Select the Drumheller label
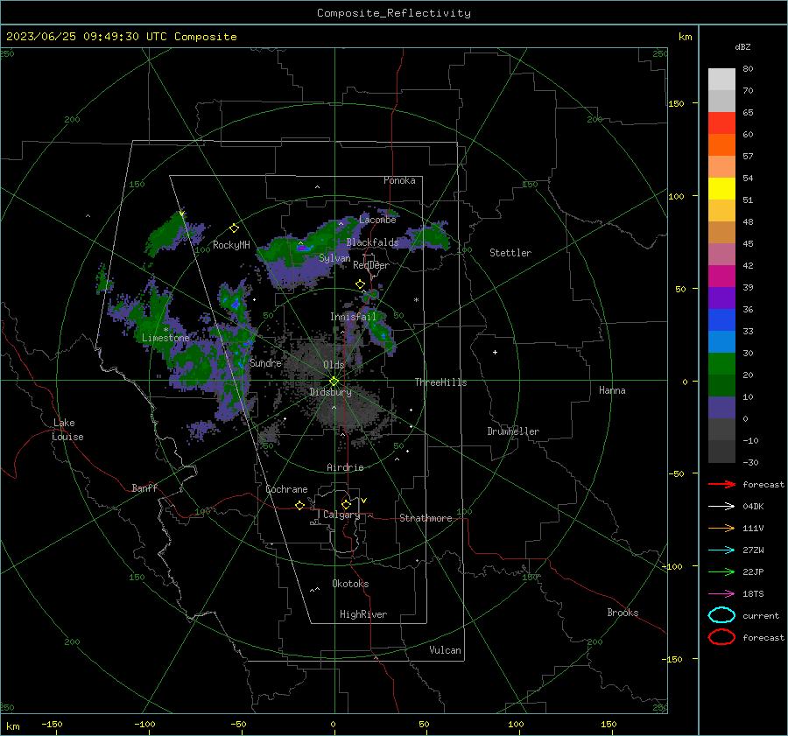This screenshot has height=736, width=788. tap(513, 431)
